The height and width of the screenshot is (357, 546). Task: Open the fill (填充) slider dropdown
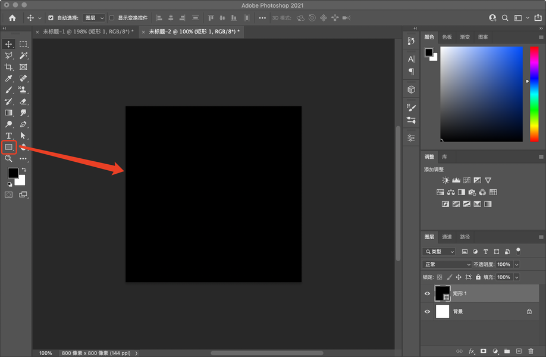517,277
